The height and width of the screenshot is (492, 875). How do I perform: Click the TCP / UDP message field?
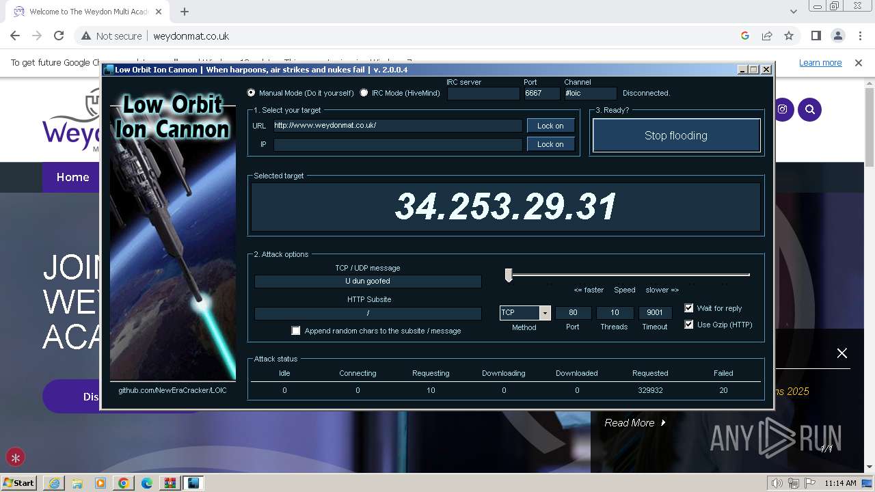point(368,281)
